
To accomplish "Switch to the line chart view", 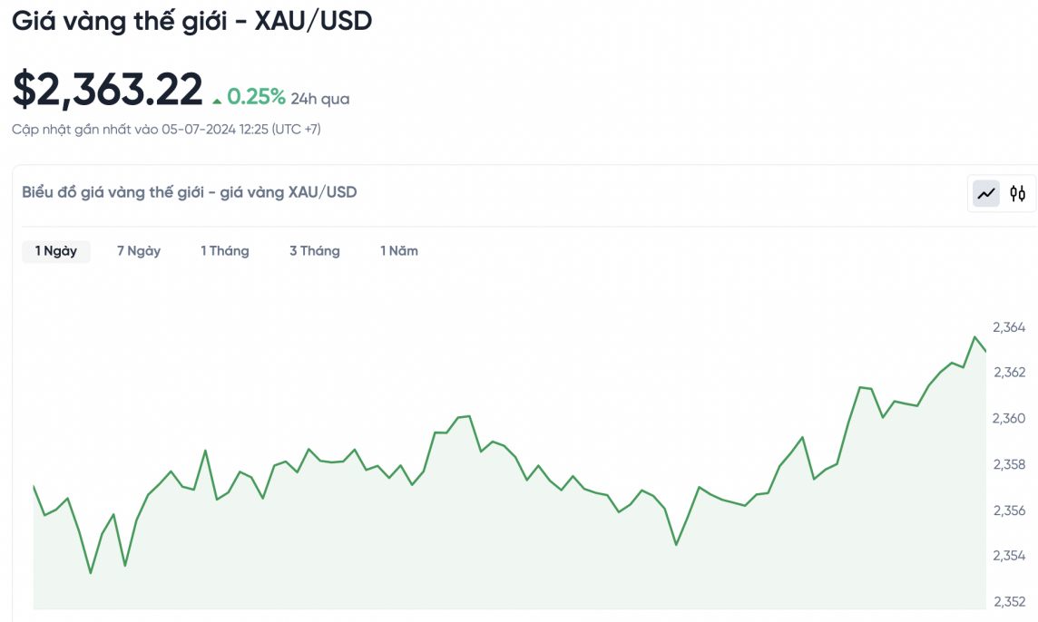I will point(986,193).
